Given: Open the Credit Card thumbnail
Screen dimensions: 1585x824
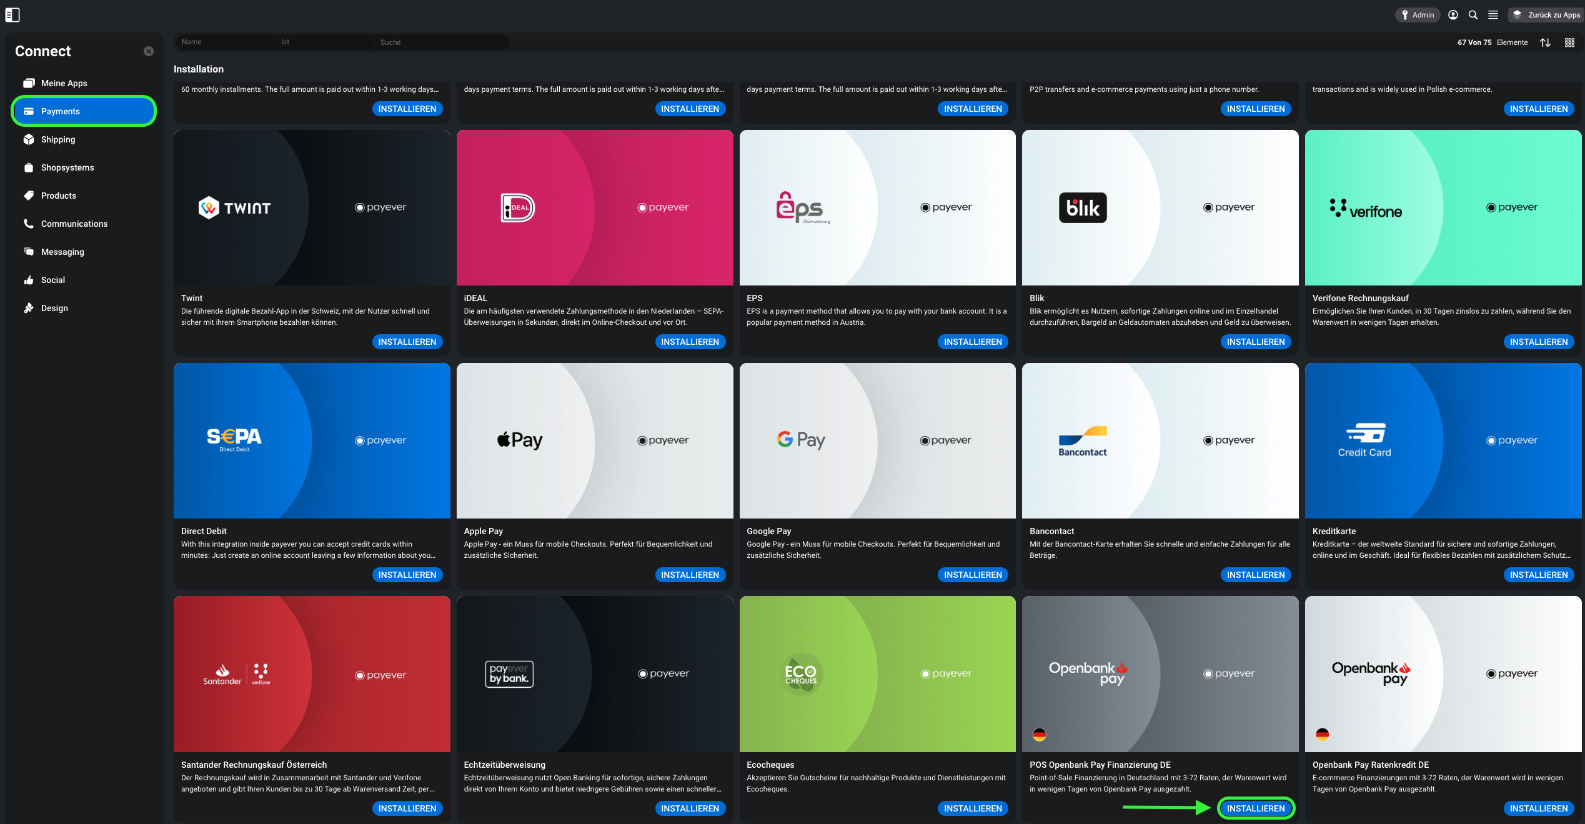Looking at the screenshot, I should [1443, 440].
